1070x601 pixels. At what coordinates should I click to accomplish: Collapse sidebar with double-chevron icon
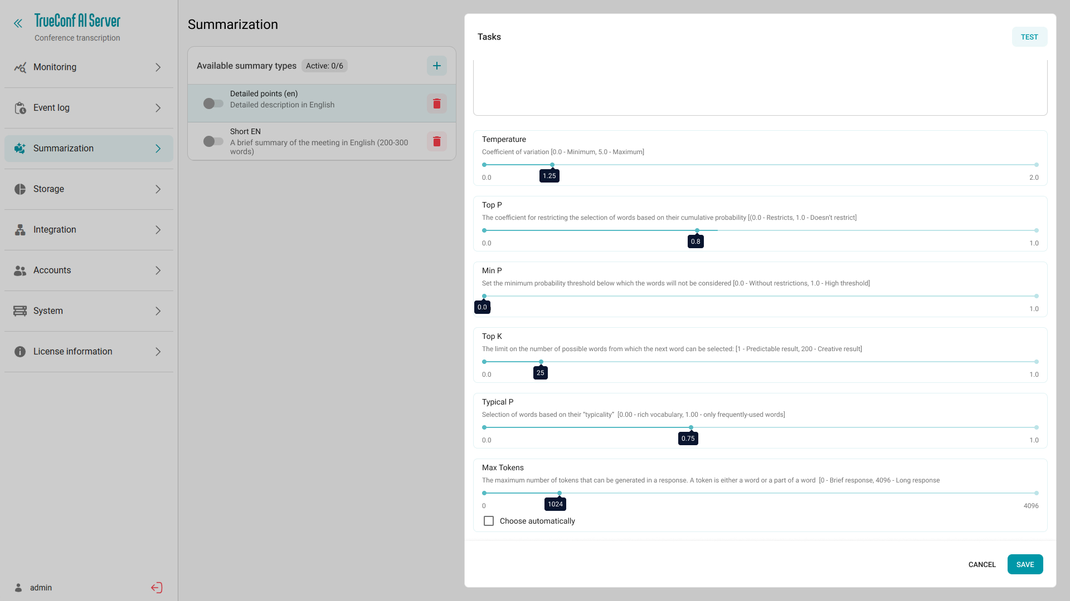tap(18, 23)
